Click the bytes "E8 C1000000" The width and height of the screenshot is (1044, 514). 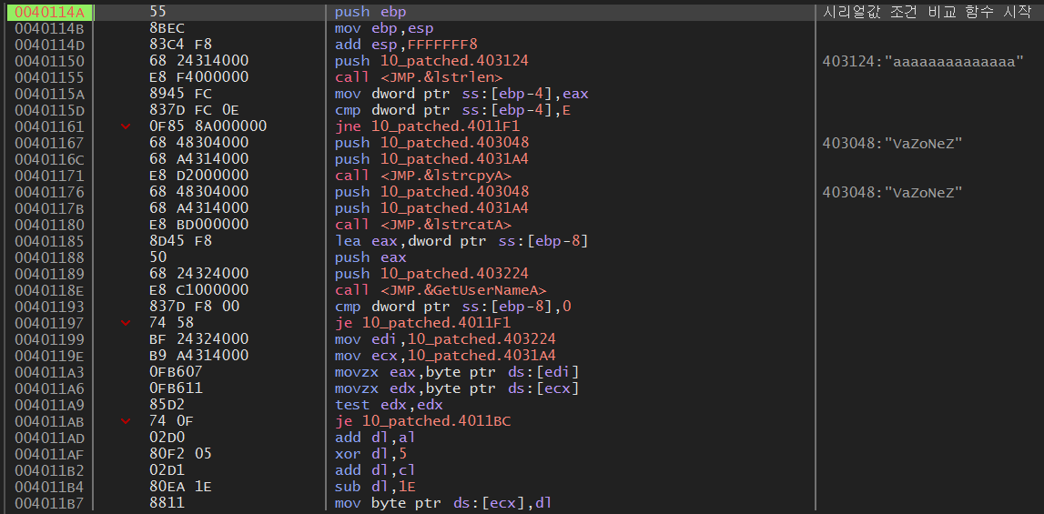click(x=199, y=290)
